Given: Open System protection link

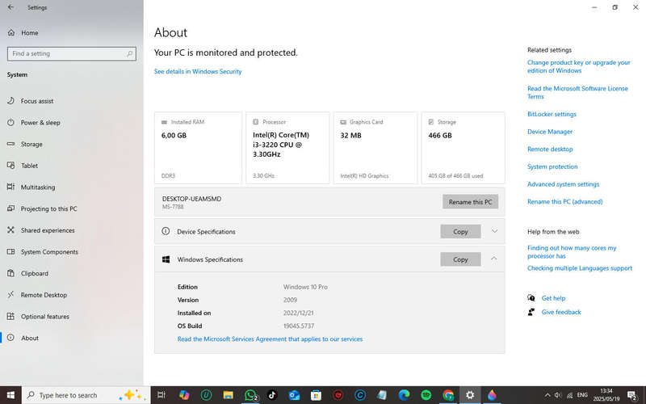Looking at the screenshot, I should coord(552,166).
